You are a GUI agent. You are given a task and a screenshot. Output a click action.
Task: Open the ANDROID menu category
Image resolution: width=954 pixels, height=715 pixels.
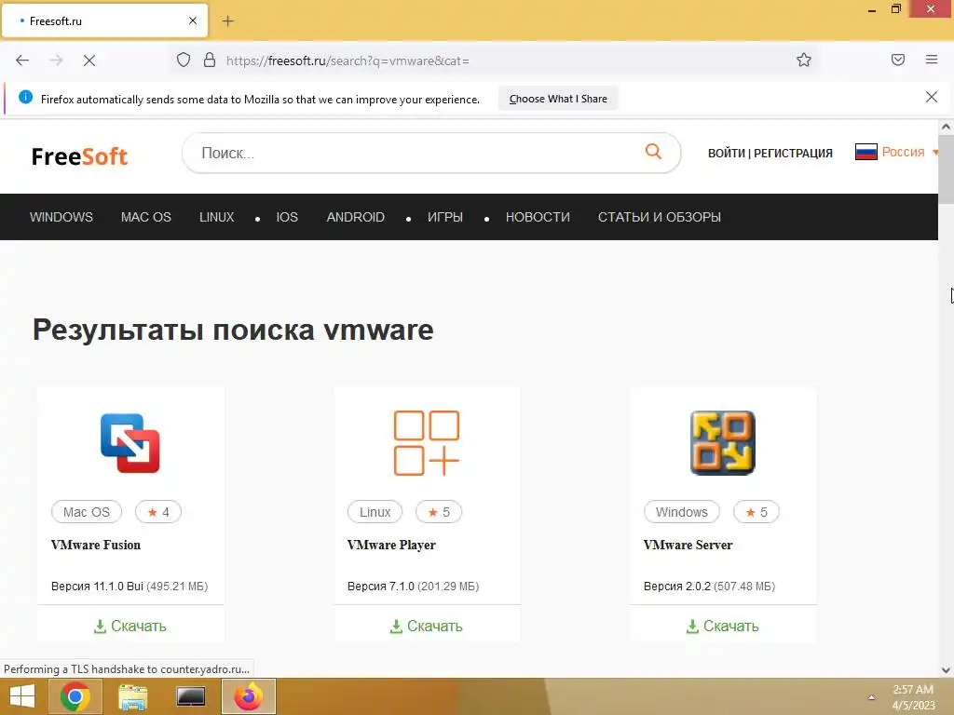coord(355,217)
